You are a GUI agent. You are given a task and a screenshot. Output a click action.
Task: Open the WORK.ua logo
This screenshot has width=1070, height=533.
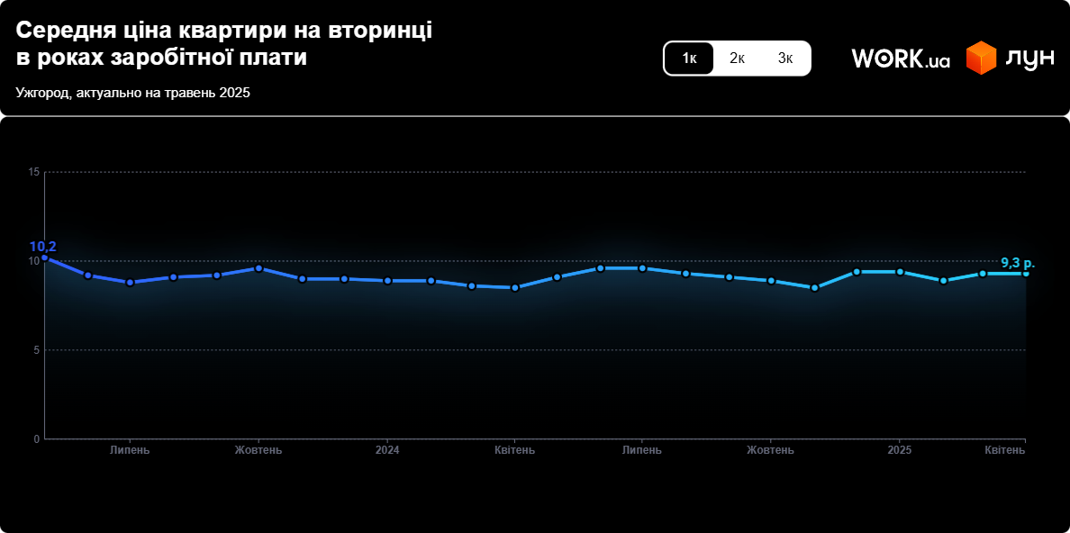tap(901, 59)
